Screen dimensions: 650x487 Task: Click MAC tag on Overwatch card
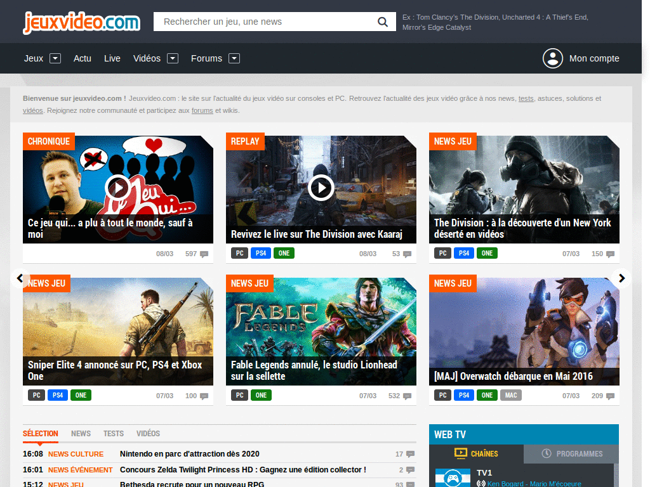click(x=511, y=395)
